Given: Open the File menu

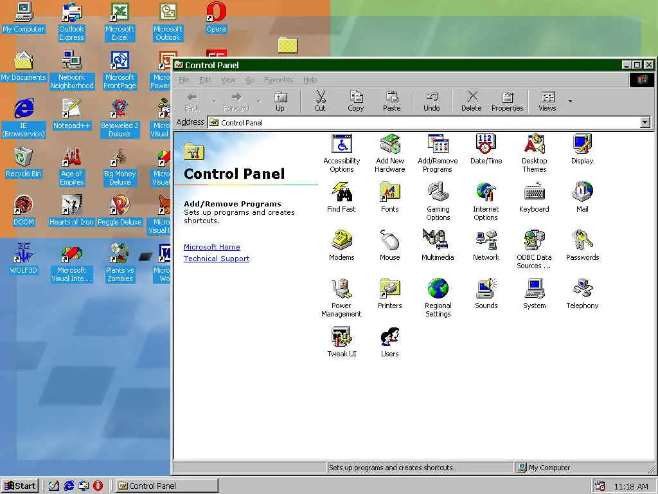Looking at the screenshot, I should [x=184, y=80].
